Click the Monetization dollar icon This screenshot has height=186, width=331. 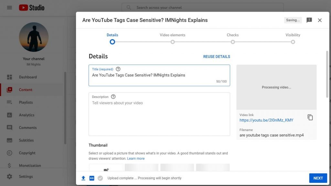coord(9,165)
